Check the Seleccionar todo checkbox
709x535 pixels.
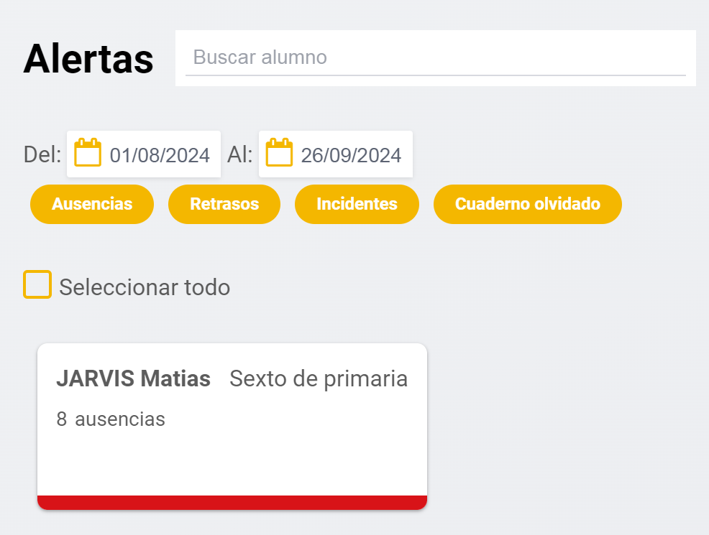[x=37, y=285]
